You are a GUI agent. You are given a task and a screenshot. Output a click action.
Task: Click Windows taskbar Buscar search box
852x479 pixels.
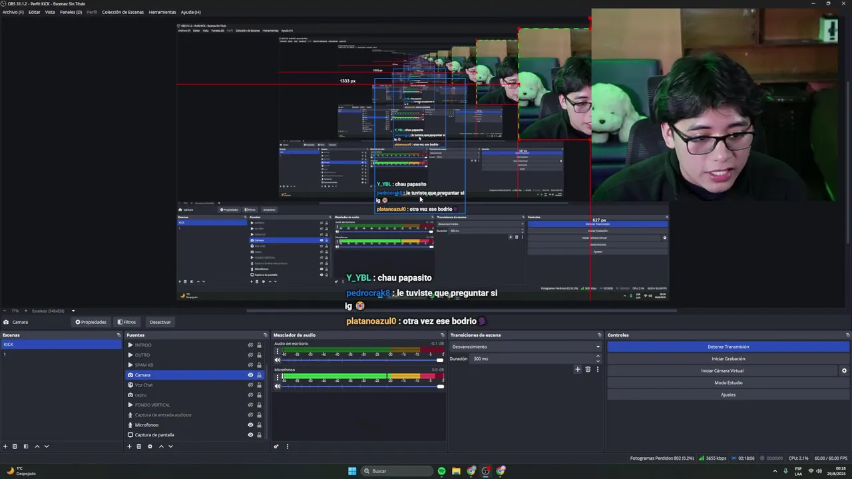click(x=397, y=471)
